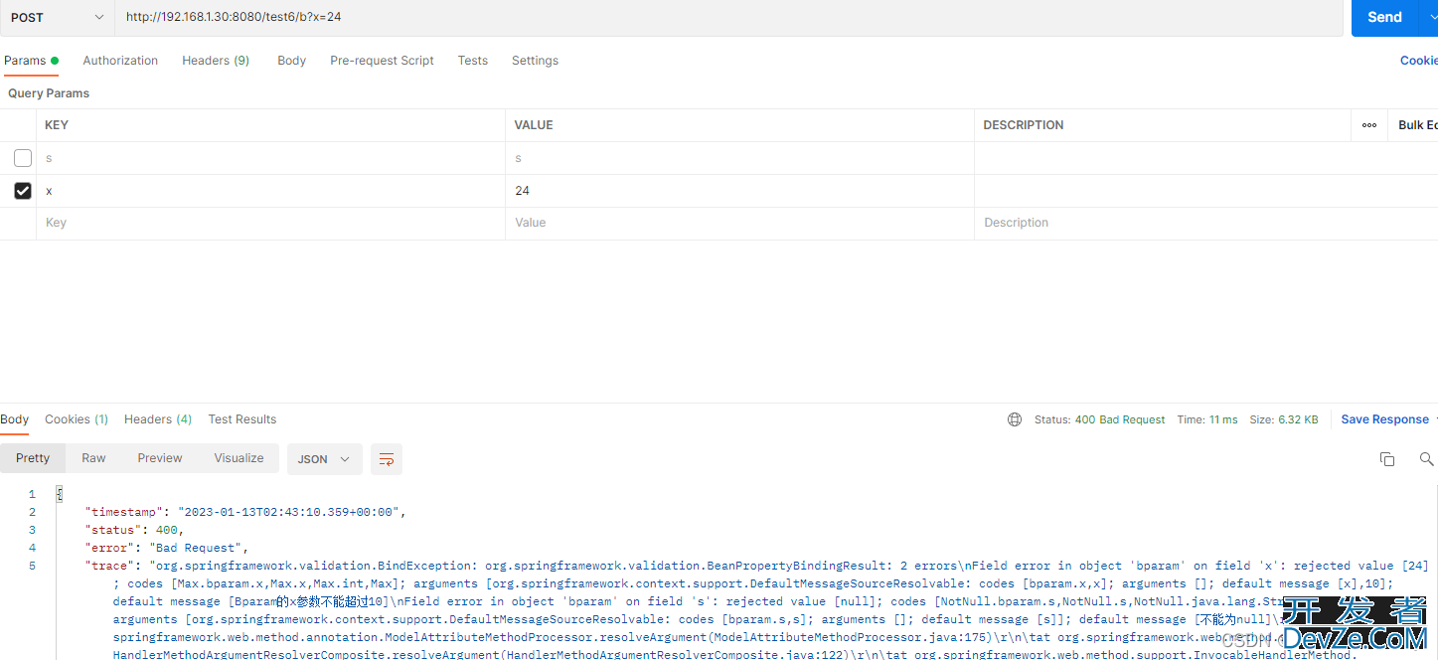The height and width of the screenshot is (660, 1438).
Task: Click the KEY column header
Action: click(57, 125)
